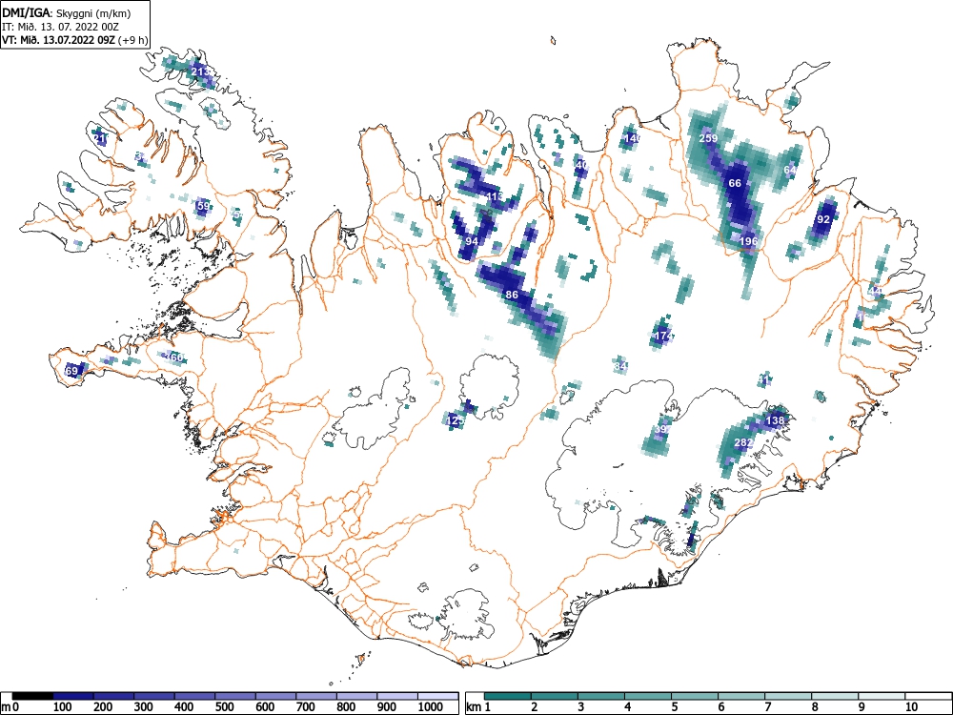The image size is (953, 715).
Task: Click the km legend label '3'
Action: coord(581,706)
